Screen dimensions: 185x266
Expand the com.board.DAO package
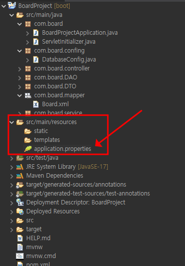pos(20,78)
